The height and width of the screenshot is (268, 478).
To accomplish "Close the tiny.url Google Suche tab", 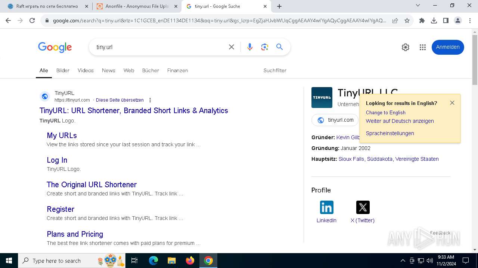I will (265, 6).
